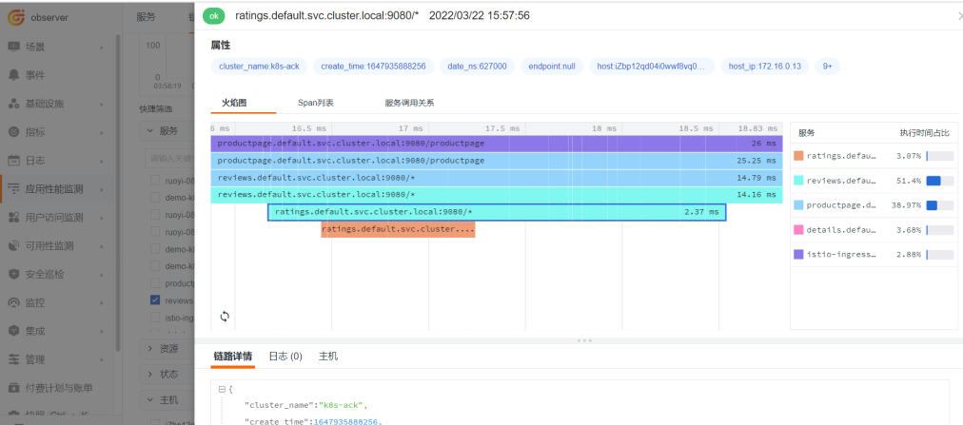
Task: Open the 指标 sidebar icon
Action: click(13, 132)
